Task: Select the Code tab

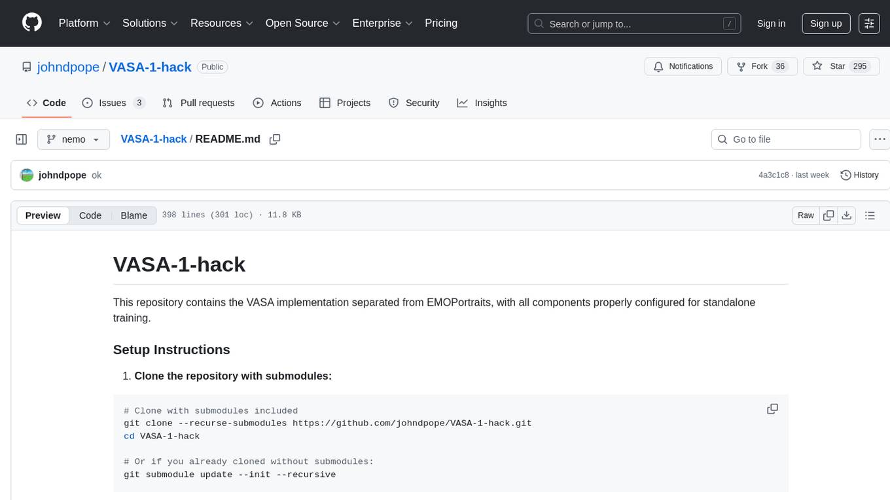Action: point(46,103)
